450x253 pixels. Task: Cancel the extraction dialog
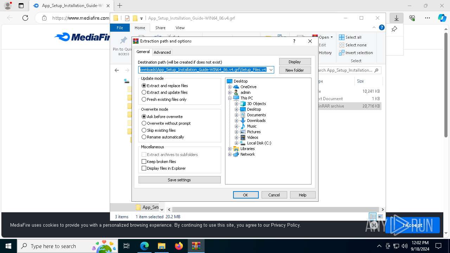point(274,195)
